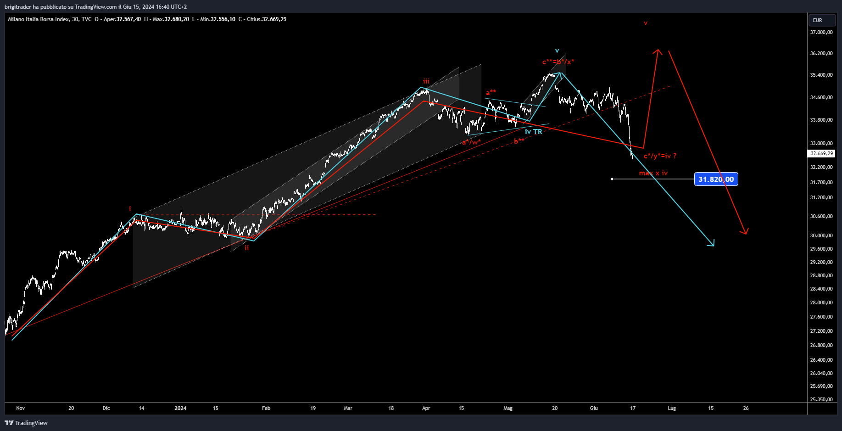
Task: Select the white anchor dot of horizontal line
Action: pyautogui.click(x=612, y=179)
